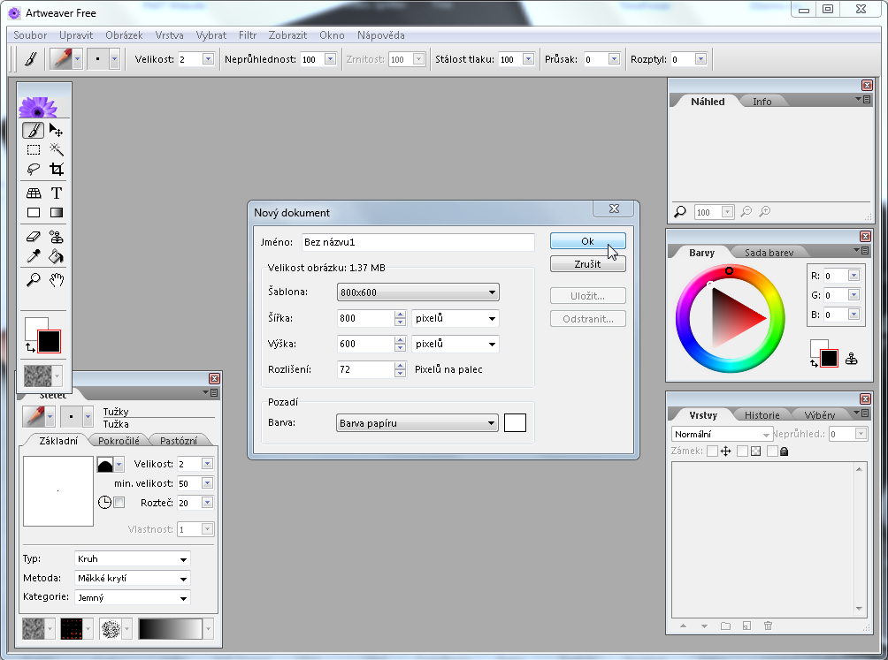
Task: Enable the lock-position checkbox in Vrstvy panel
Action: pos(713,451)
